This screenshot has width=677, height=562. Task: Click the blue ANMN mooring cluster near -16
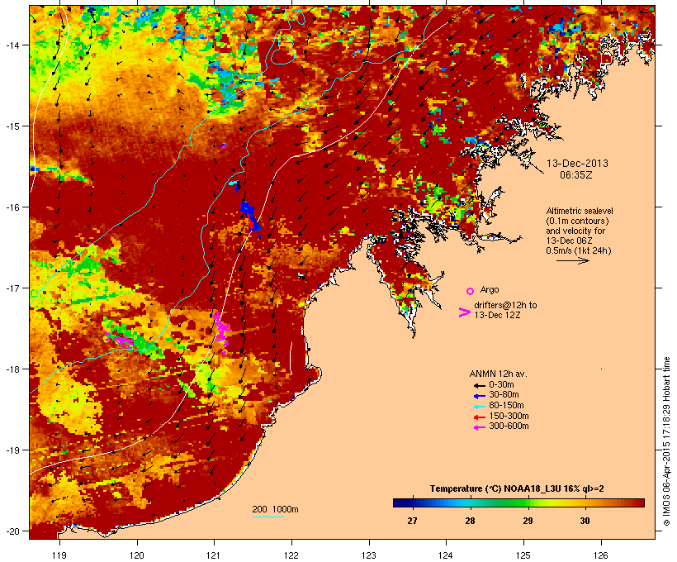(x=251, y=217)
